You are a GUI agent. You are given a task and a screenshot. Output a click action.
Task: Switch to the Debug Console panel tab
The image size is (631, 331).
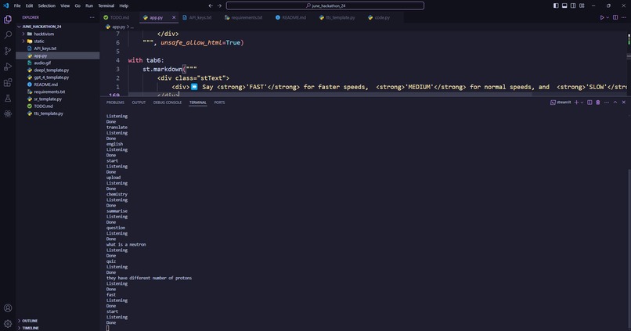pos(168,103)
